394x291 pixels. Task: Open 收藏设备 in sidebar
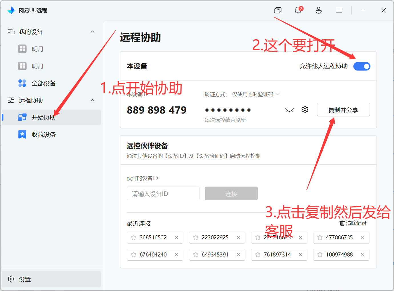coord(51,134)
